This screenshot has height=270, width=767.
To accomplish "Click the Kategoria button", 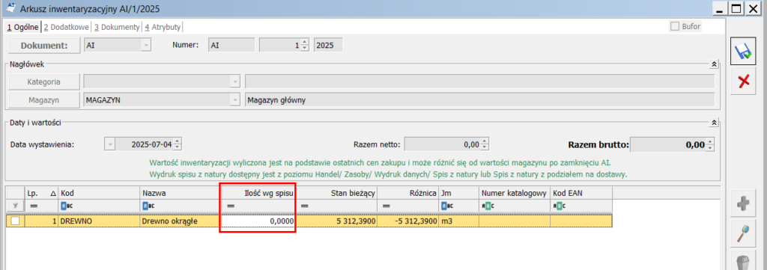I will (x=44, y=82).
